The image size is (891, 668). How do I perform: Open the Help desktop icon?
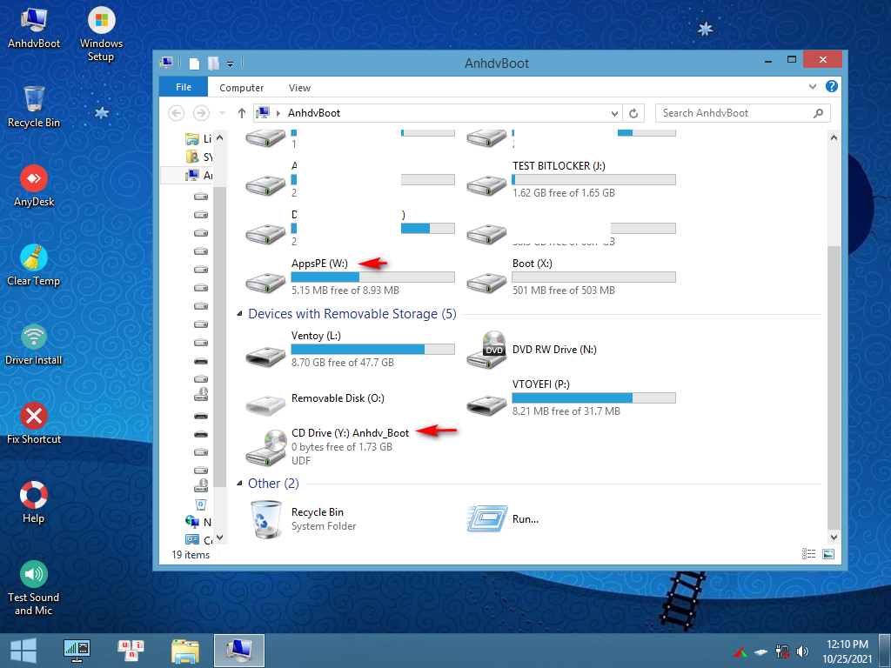[34, 503]
